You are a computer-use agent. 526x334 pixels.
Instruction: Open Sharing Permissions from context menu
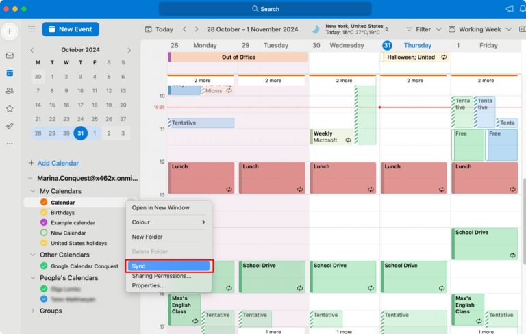tap(162, 276)
